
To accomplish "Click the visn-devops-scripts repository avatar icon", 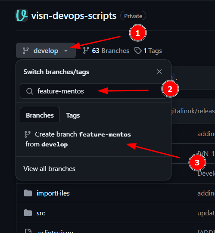I will (22, 16).
